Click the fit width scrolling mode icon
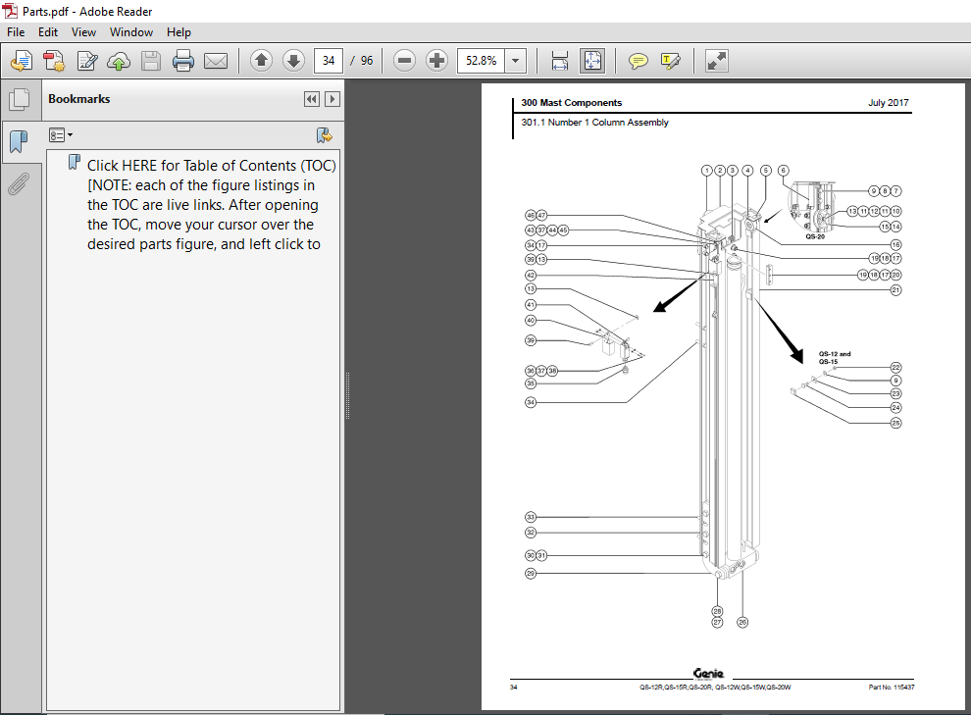971x715 pixels. point(560,61)
